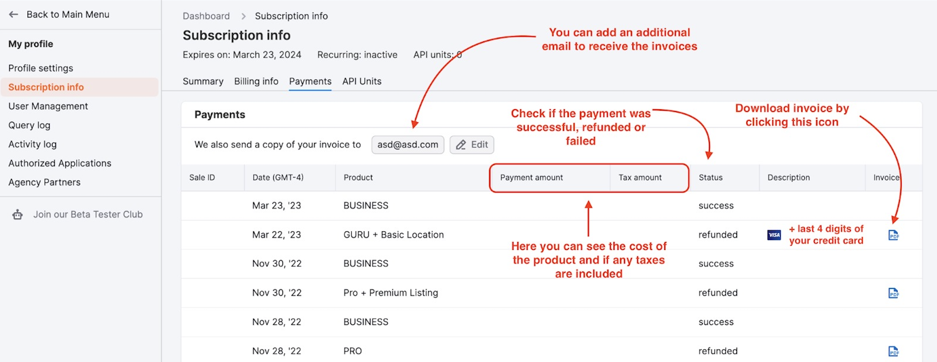This screenshot has width=937, height=362.
Task: Open Profile settings in the sidebar
Action: 41,69
